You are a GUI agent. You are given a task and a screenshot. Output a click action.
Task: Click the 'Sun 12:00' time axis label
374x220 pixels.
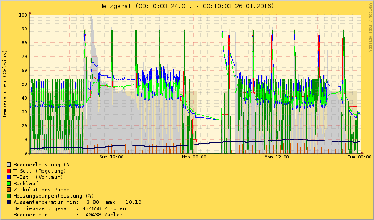111,157
